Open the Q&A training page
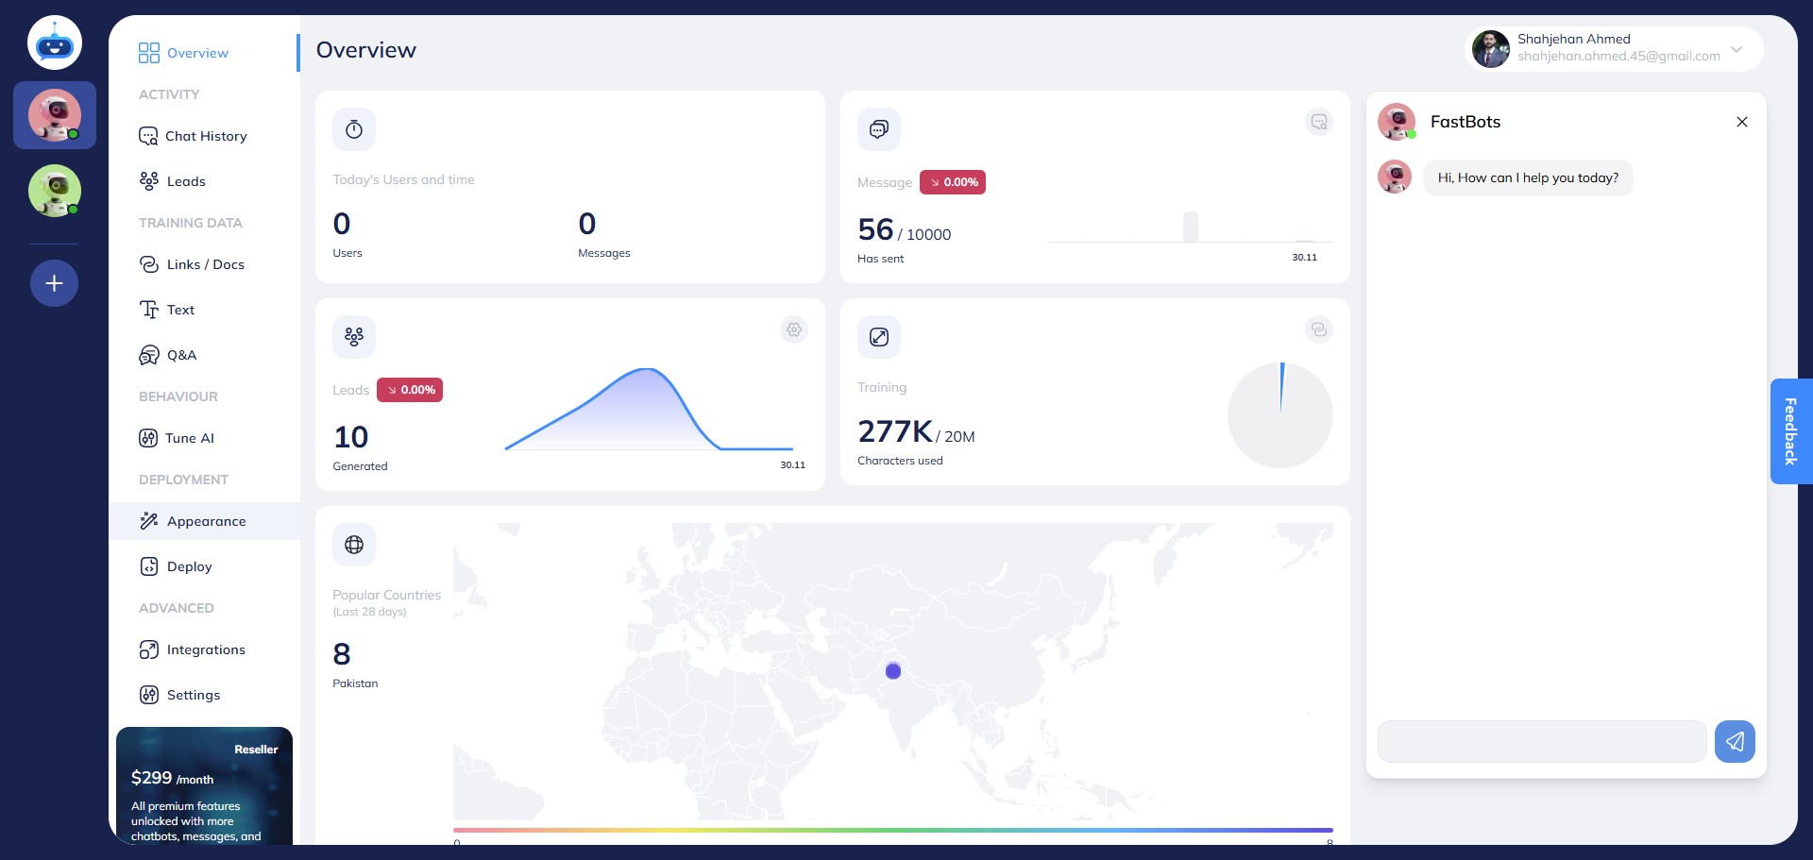Screen dimensions: 1813x860 click(x=181, y=355)
